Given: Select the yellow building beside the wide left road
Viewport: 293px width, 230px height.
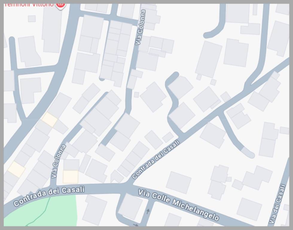Looking at the screenshot, I should pos(50,119).
